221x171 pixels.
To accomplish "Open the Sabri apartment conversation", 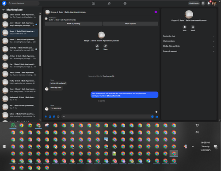I will pos(19,16).
